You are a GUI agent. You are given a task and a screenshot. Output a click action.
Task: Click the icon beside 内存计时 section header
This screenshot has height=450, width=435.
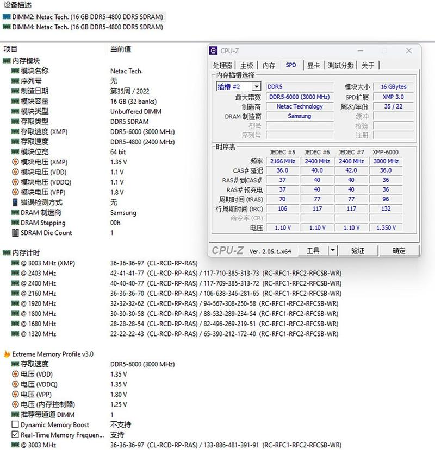point(7,253)
